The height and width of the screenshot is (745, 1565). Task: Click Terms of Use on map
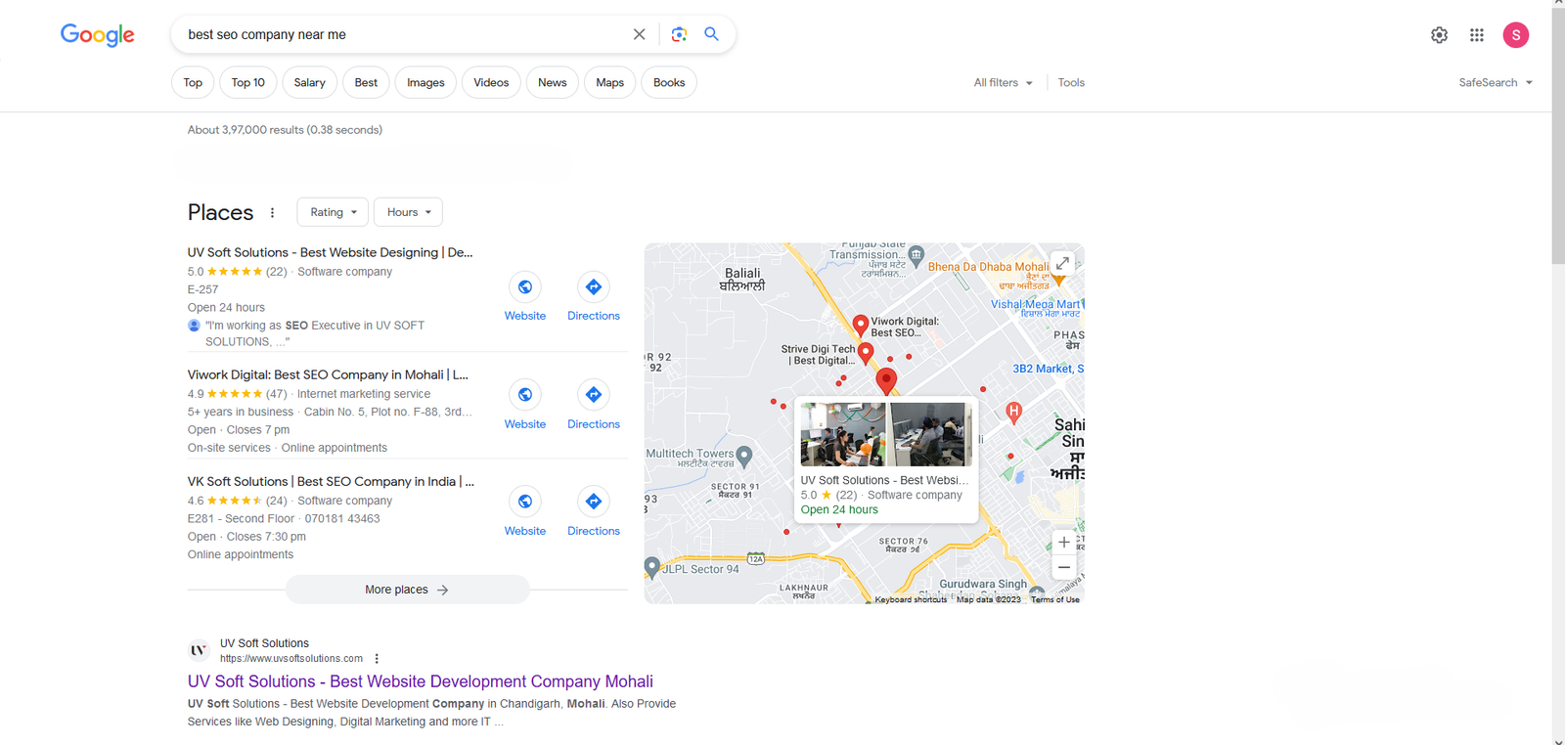(x=1055, y=599)
